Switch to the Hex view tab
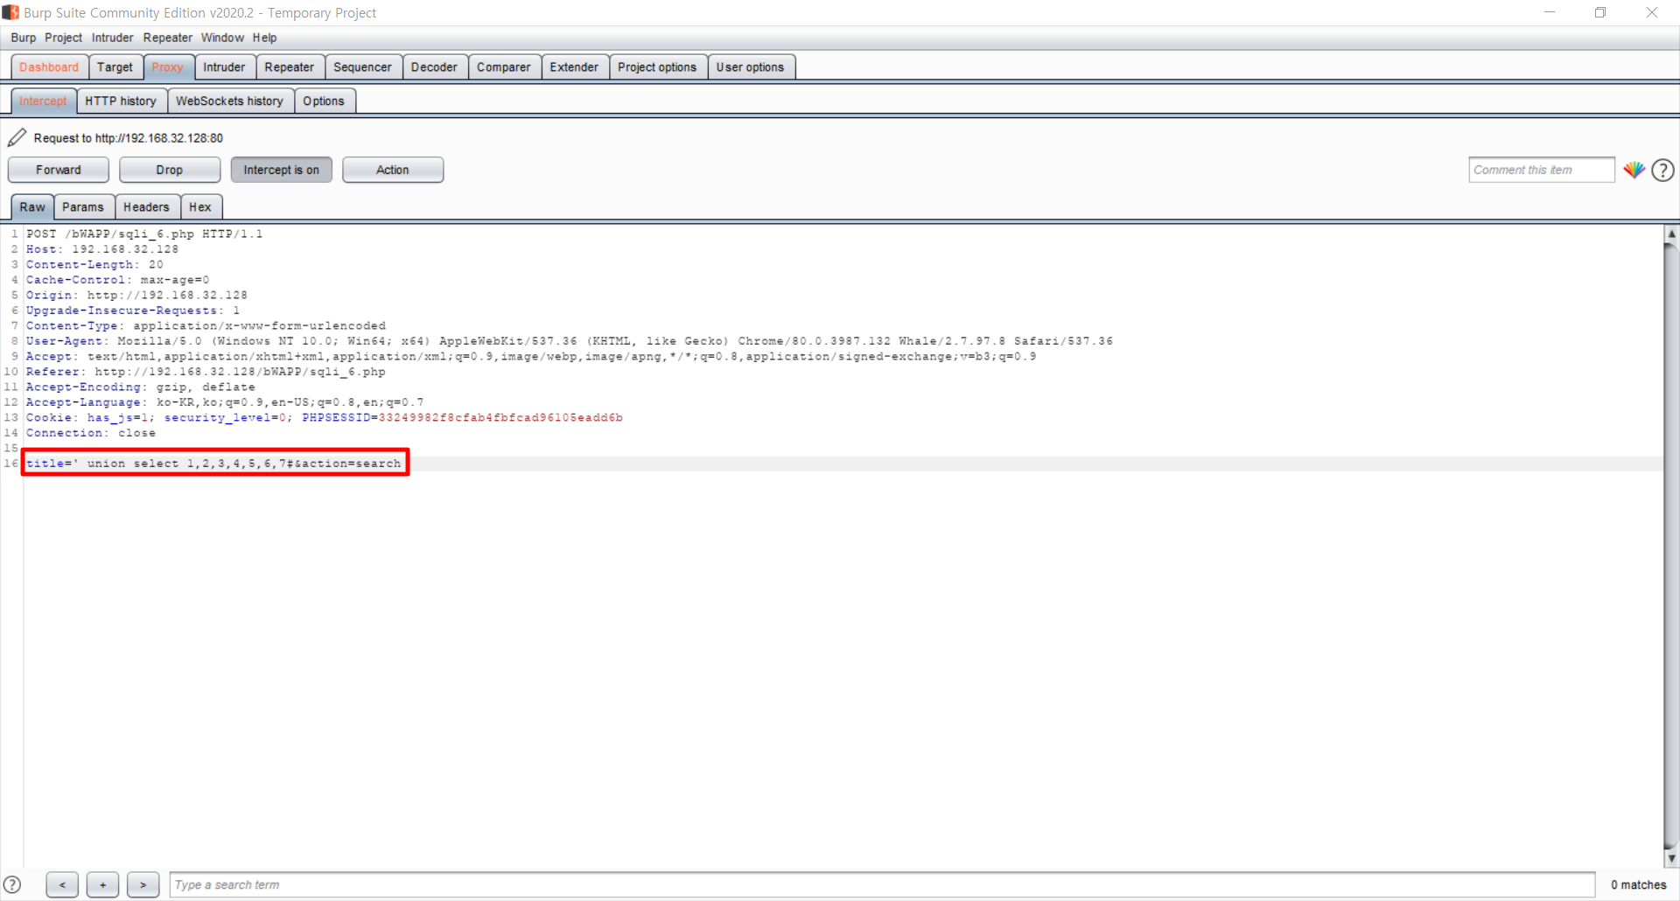This screenshot has height=901, width=1680. pyautogui.click(x=200, y=207)
